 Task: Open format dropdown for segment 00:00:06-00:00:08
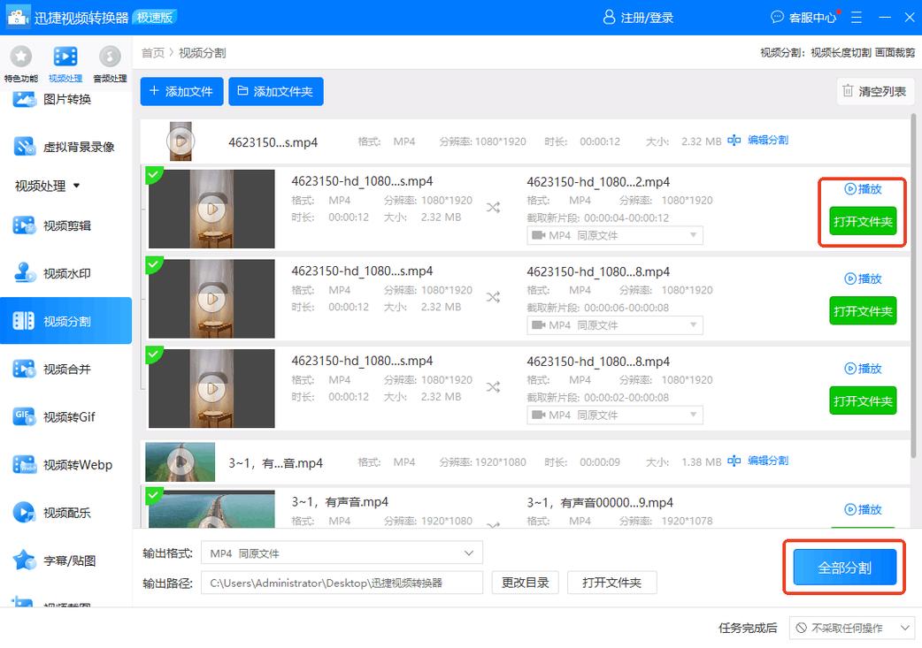click(x=614, y=325)
